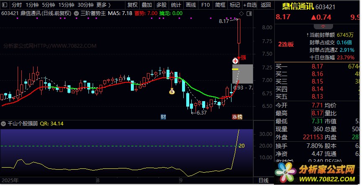Click the 今开 value 7.71

[317, 105]
